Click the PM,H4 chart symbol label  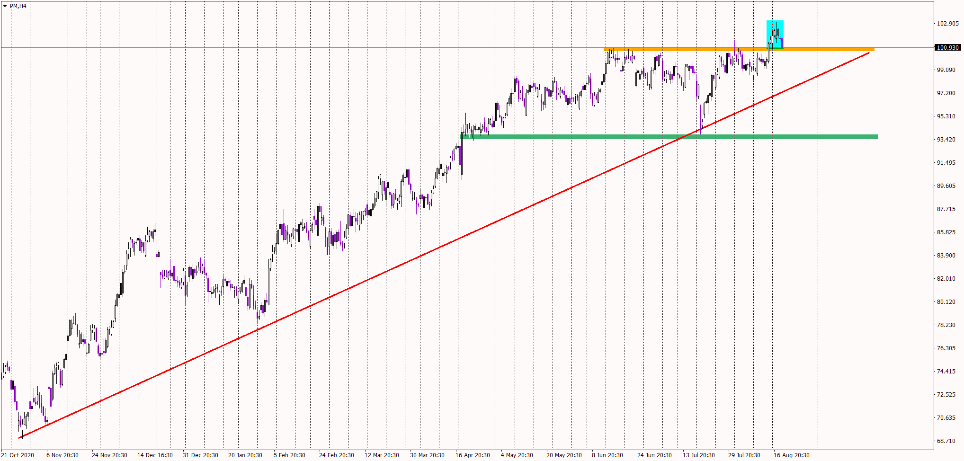(18, 6)
